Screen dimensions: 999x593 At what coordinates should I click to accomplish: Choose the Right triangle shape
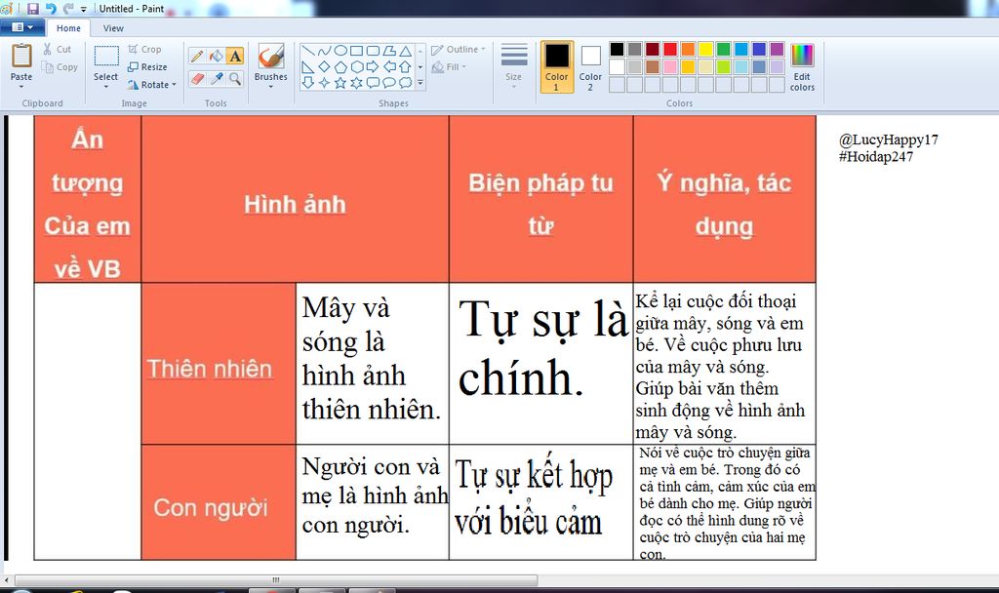[x=308, y=67]
